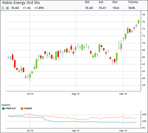Screen dimensions: 148x133
Task: Click the Historical legend label
Action: (10, 108)
